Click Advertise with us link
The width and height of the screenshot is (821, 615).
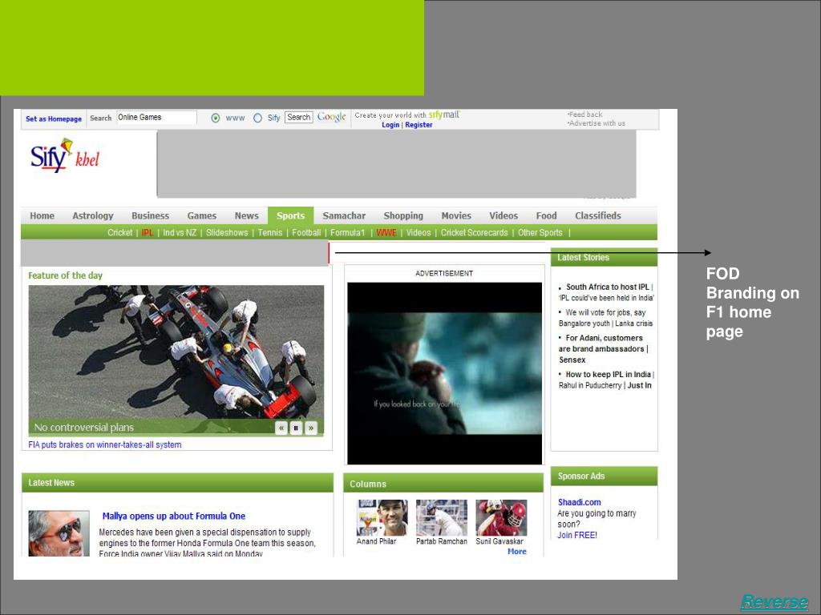coord(597,123)
